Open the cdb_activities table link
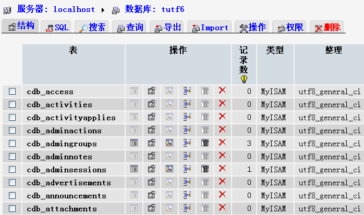Image resolution: width=364 pixels, height=215 pixels. [59, 105]
